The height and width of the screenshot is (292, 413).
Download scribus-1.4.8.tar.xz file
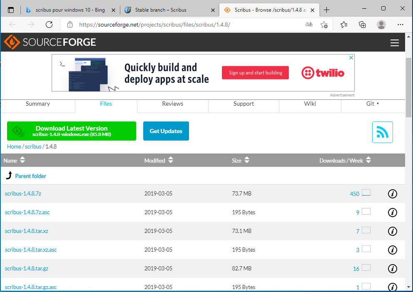pyautogui.click(x=26, y=231)
